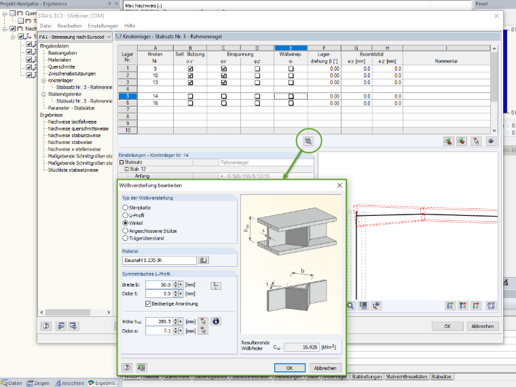Image resolution: width=516 pixels, height=387 pixels.
Task: Set the view in X direction
Action: pos(450,306)
